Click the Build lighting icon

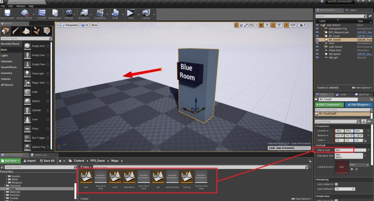tap(116, 14)
